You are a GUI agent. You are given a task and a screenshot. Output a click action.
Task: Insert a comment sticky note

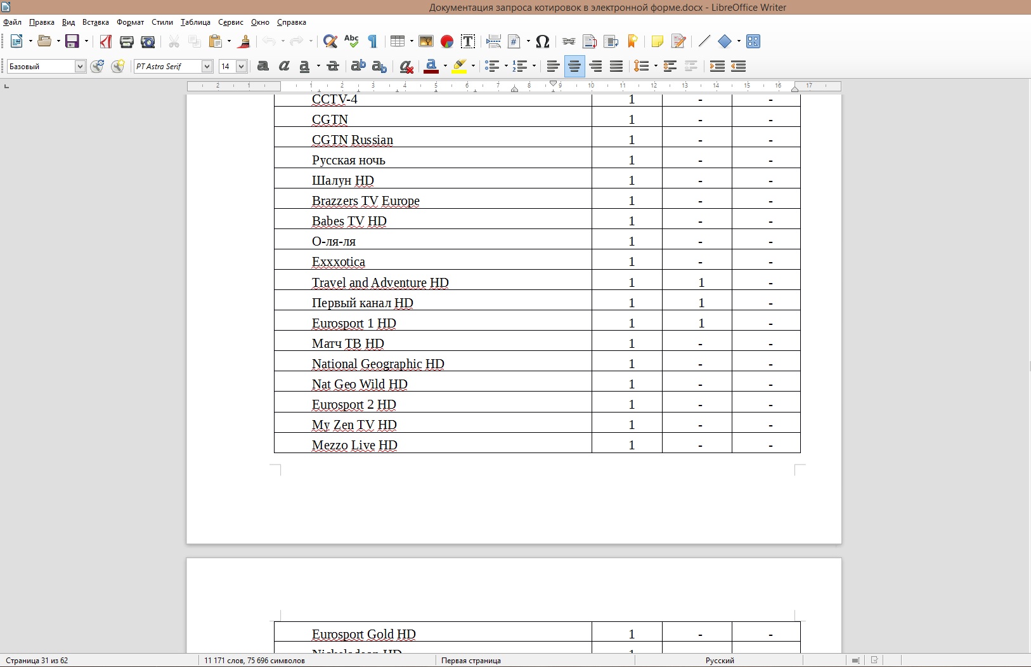657,42
